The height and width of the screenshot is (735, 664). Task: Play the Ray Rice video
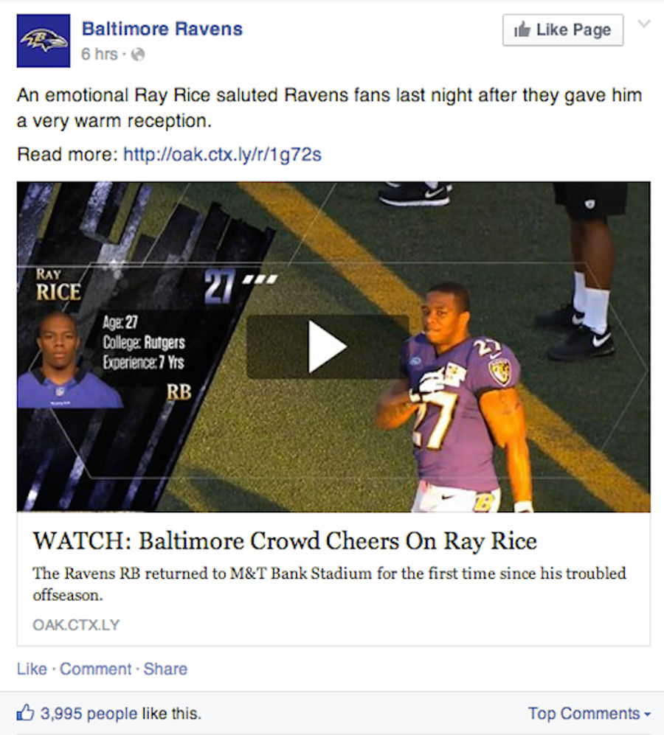tap(328, 346)
